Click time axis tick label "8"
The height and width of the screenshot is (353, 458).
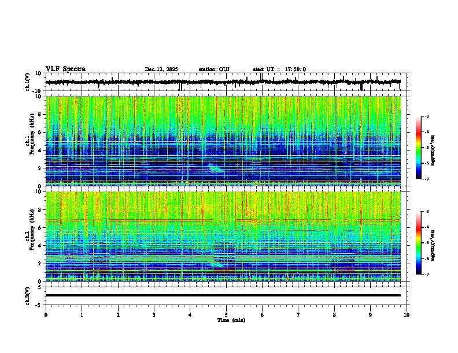[334, 315]
